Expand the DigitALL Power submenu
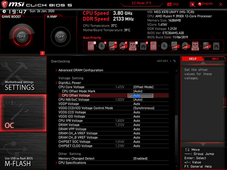This screenshot has height=170, width=227. coord(70,83)
